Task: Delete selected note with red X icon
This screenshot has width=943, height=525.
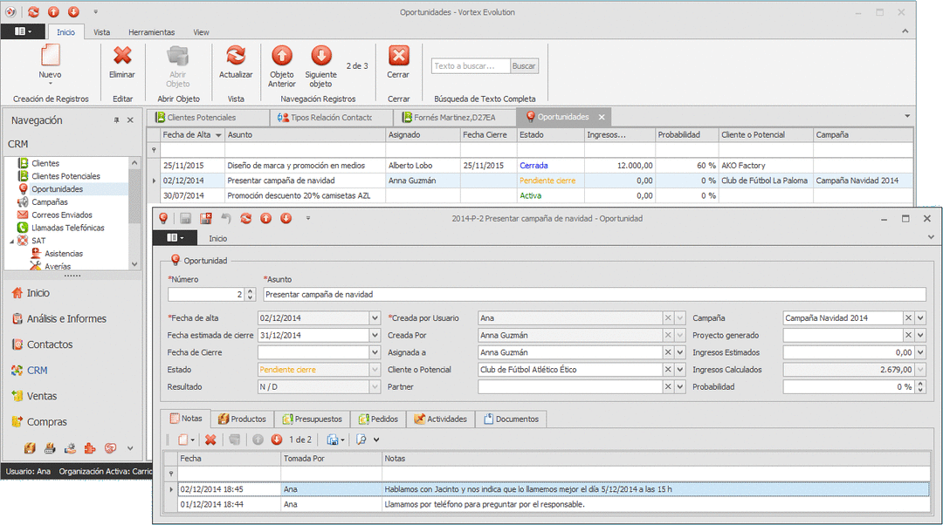Action: tap(210, 440)
